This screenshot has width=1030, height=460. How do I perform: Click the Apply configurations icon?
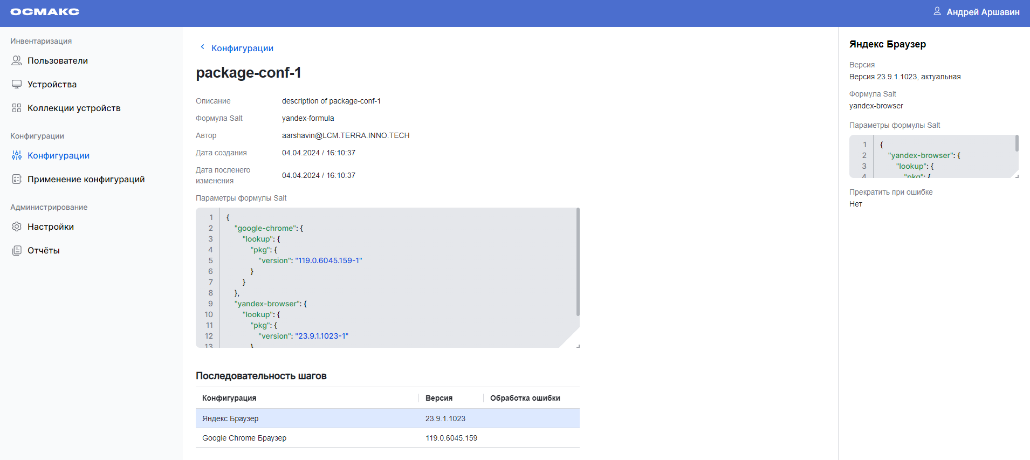click(17, 179)
